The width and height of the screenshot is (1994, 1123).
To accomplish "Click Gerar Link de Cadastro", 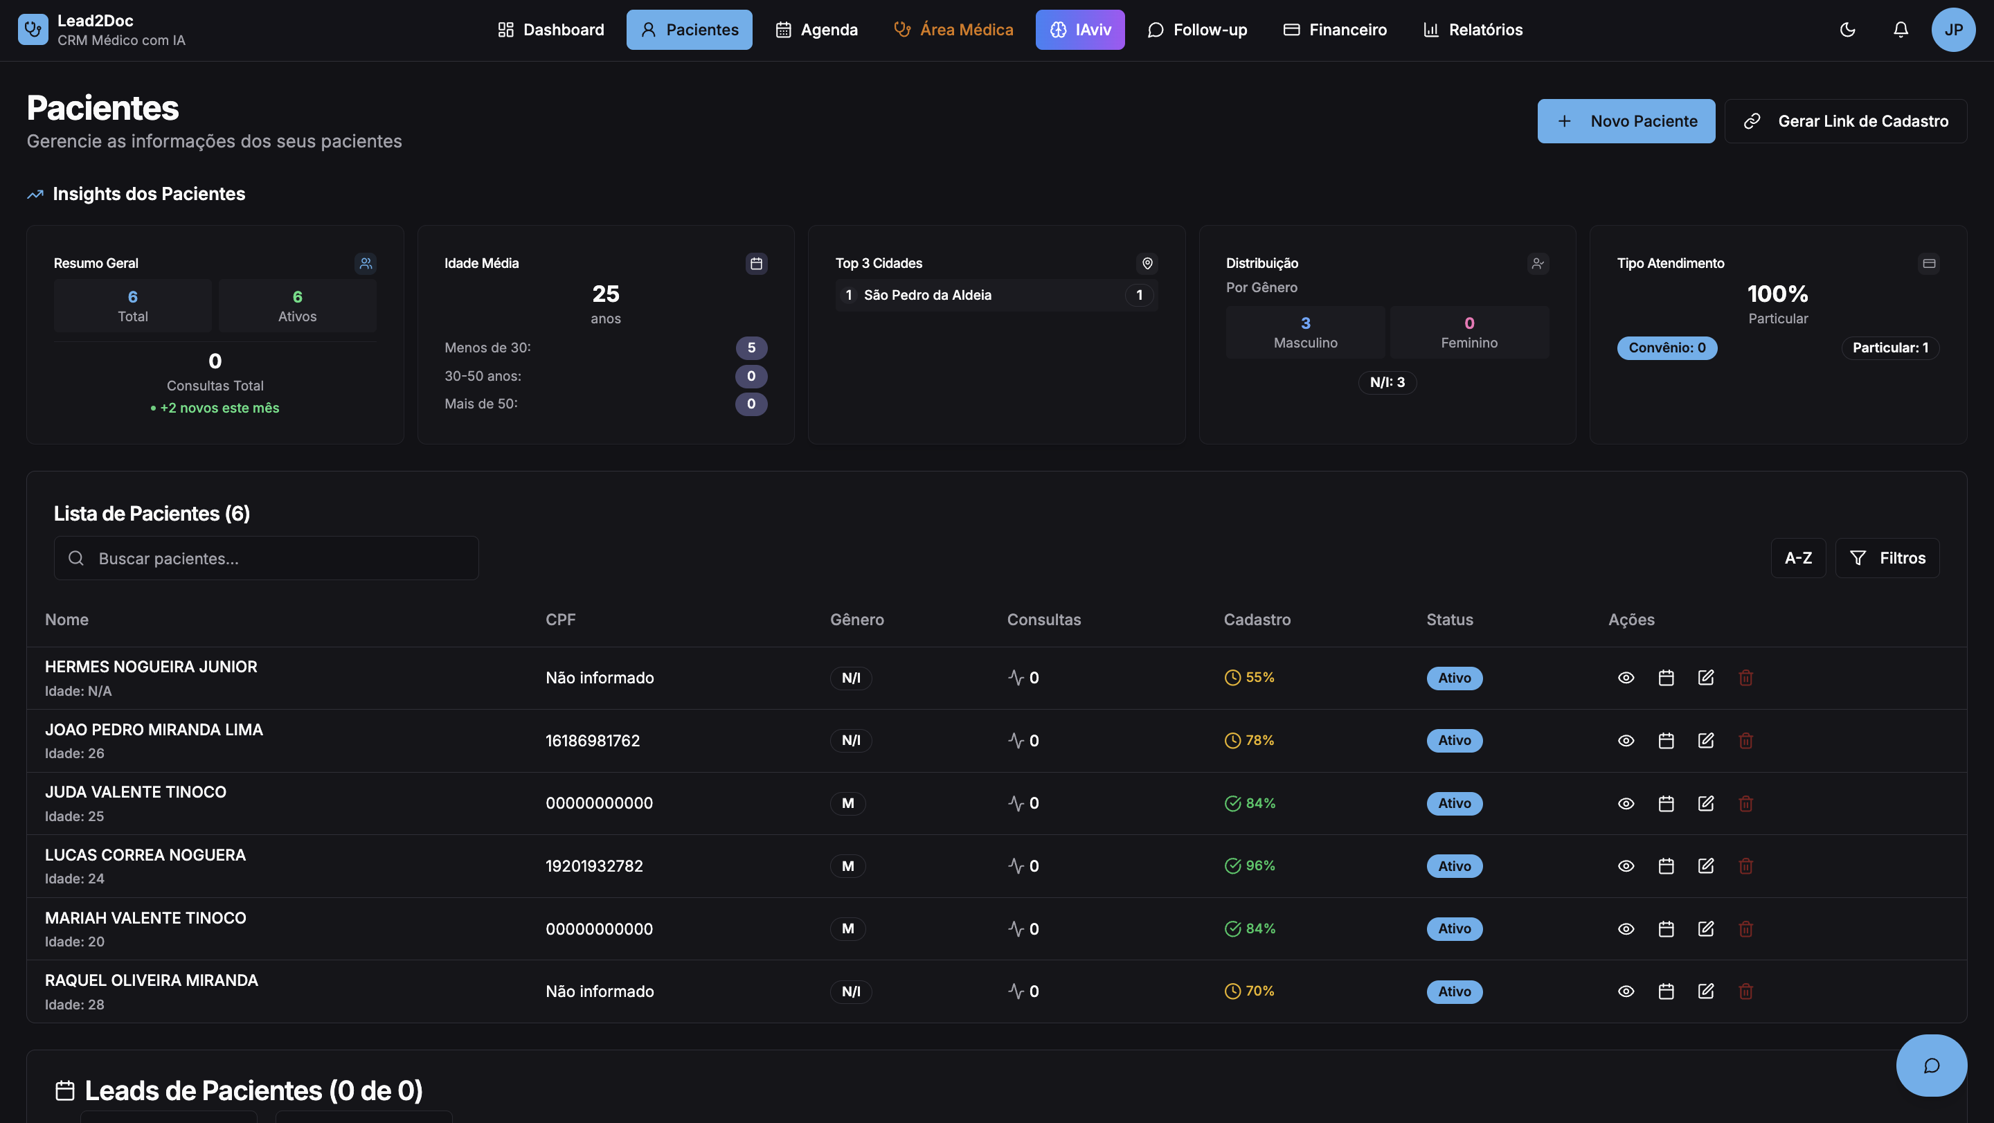I will coord(1845,120).
